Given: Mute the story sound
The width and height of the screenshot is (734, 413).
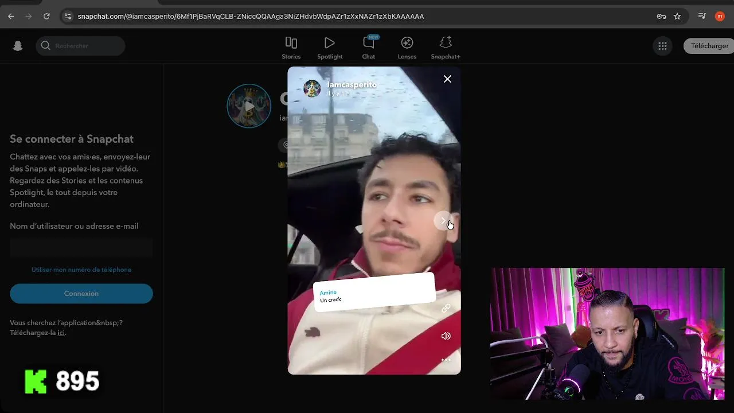Looking at the screenshot, I should tap(446, 336).
